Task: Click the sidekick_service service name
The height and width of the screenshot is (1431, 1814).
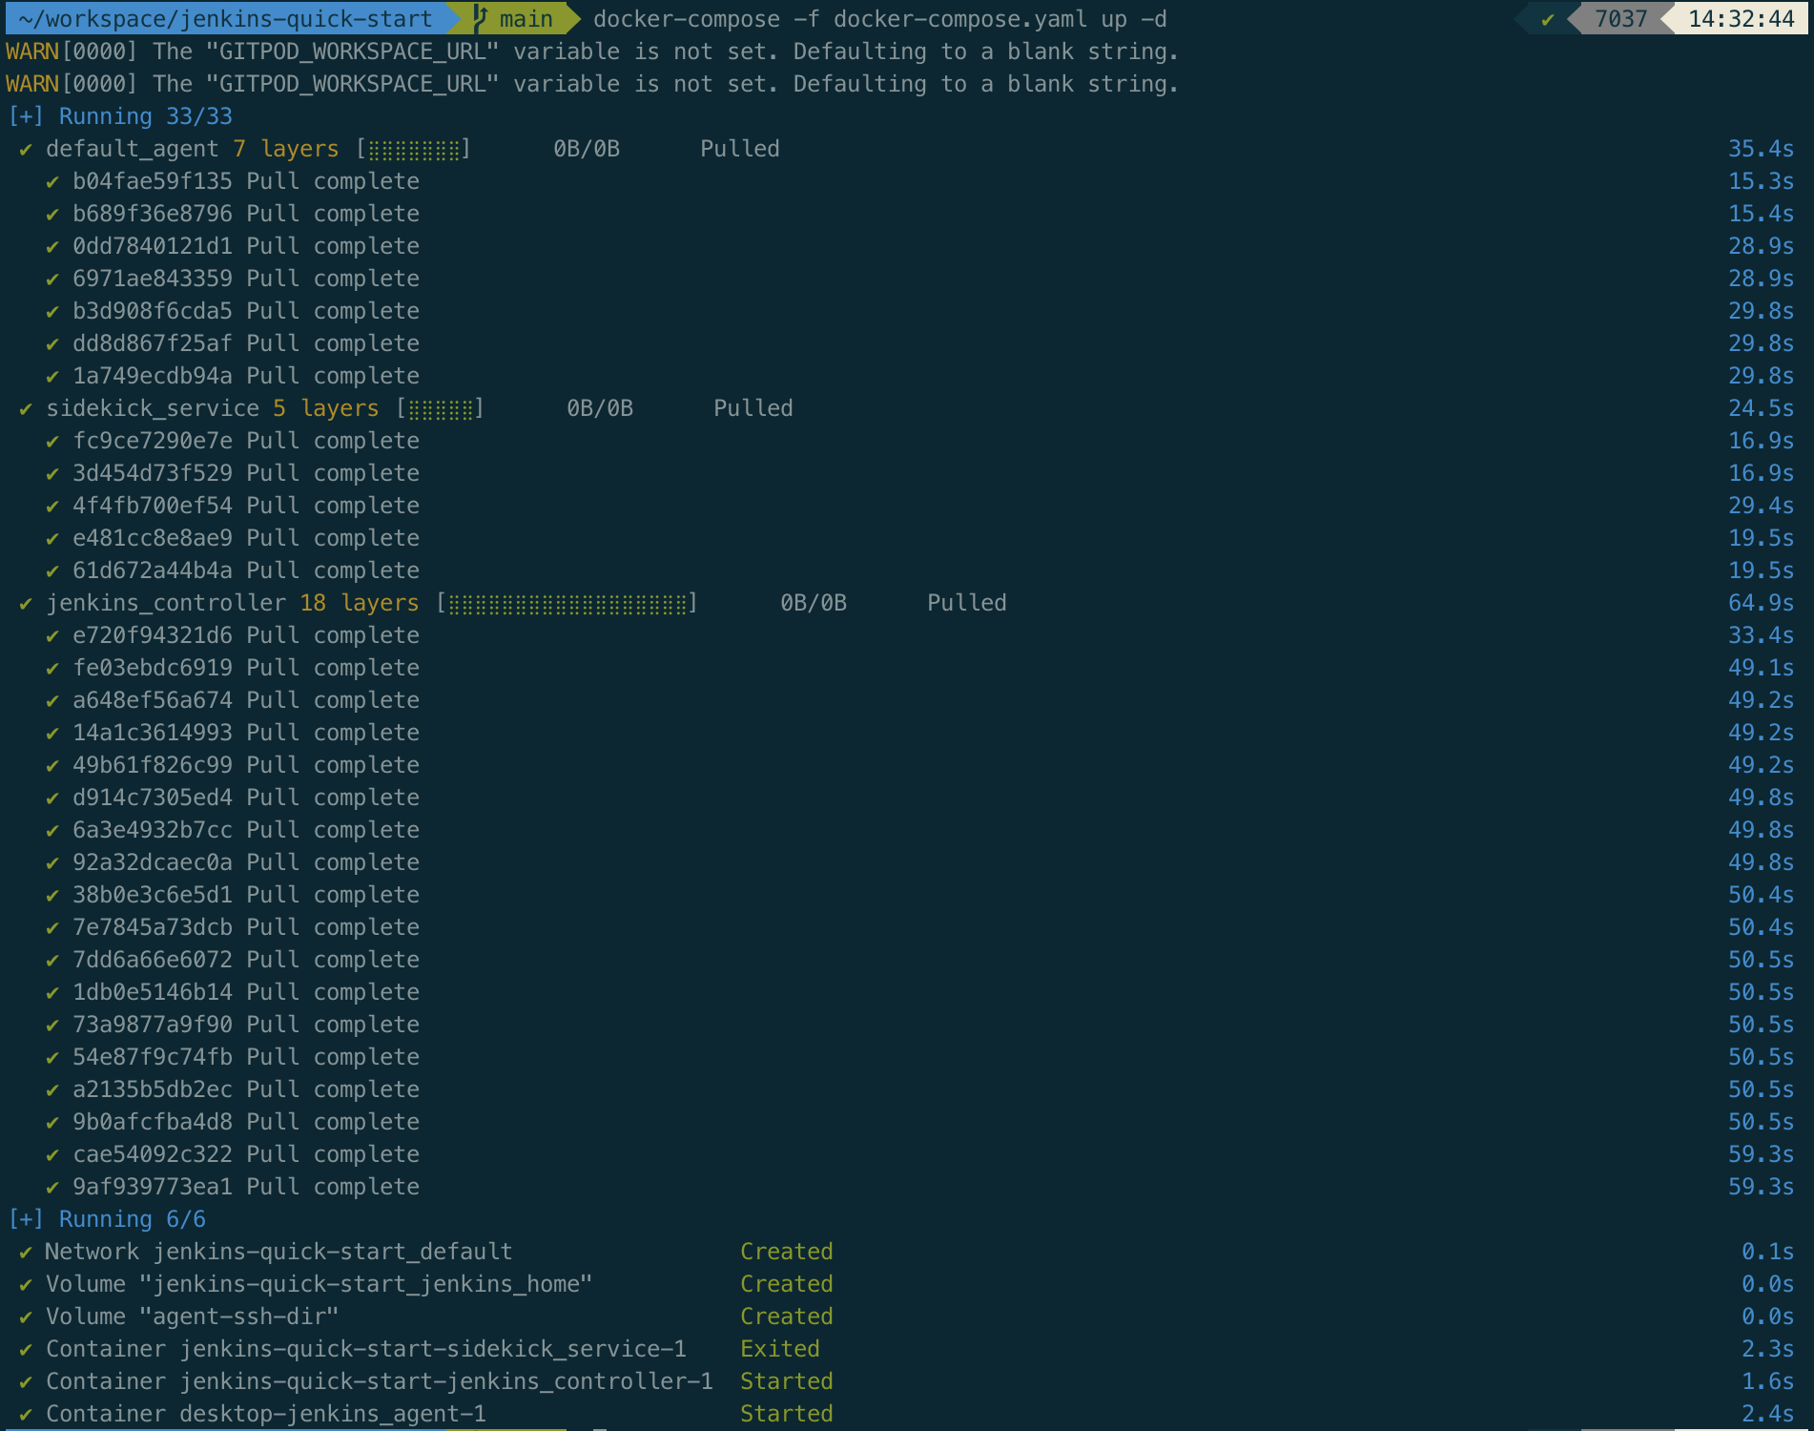Action: (x=153, y=408)
